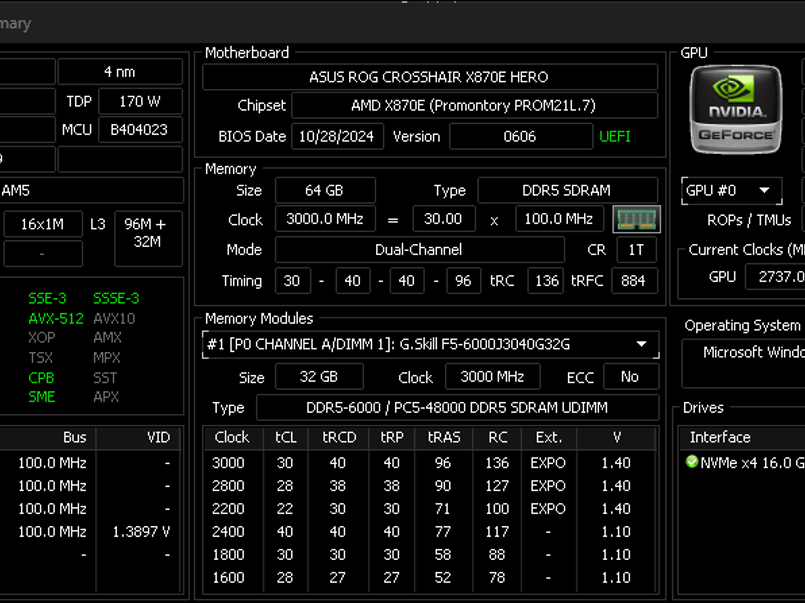
Task: Click the green check icon beside NVMe x4
Action: point(691,462)
